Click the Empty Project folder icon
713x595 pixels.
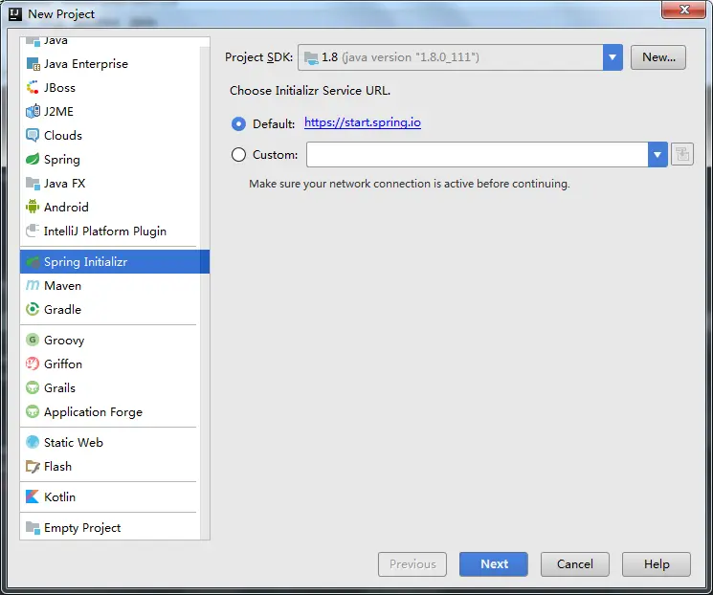pyautogui.click(x=33, y=528)
